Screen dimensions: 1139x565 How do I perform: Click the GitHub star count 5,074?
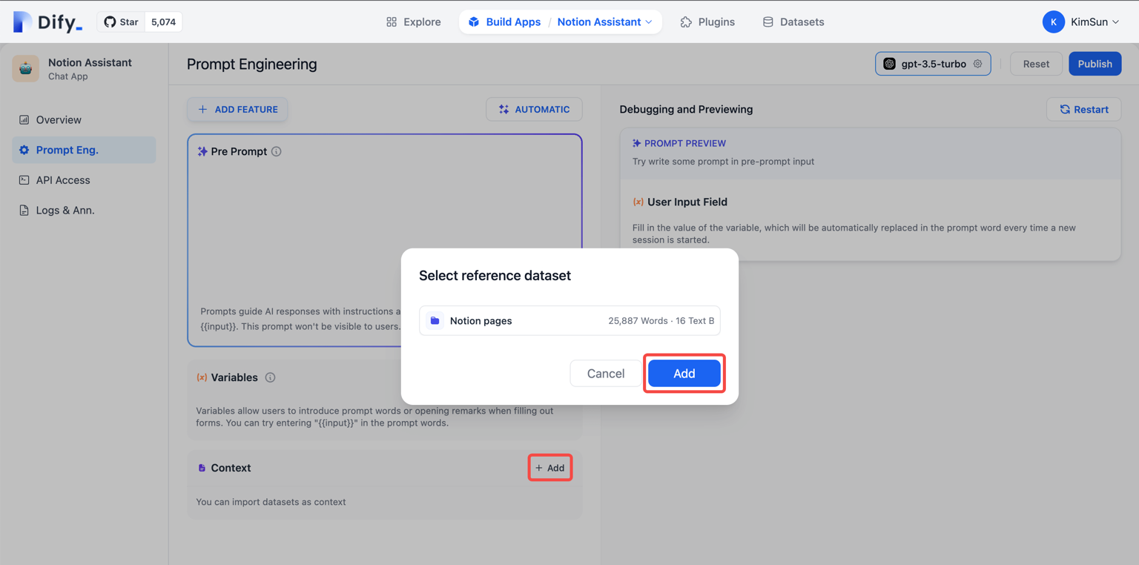(x=163, y=22)
